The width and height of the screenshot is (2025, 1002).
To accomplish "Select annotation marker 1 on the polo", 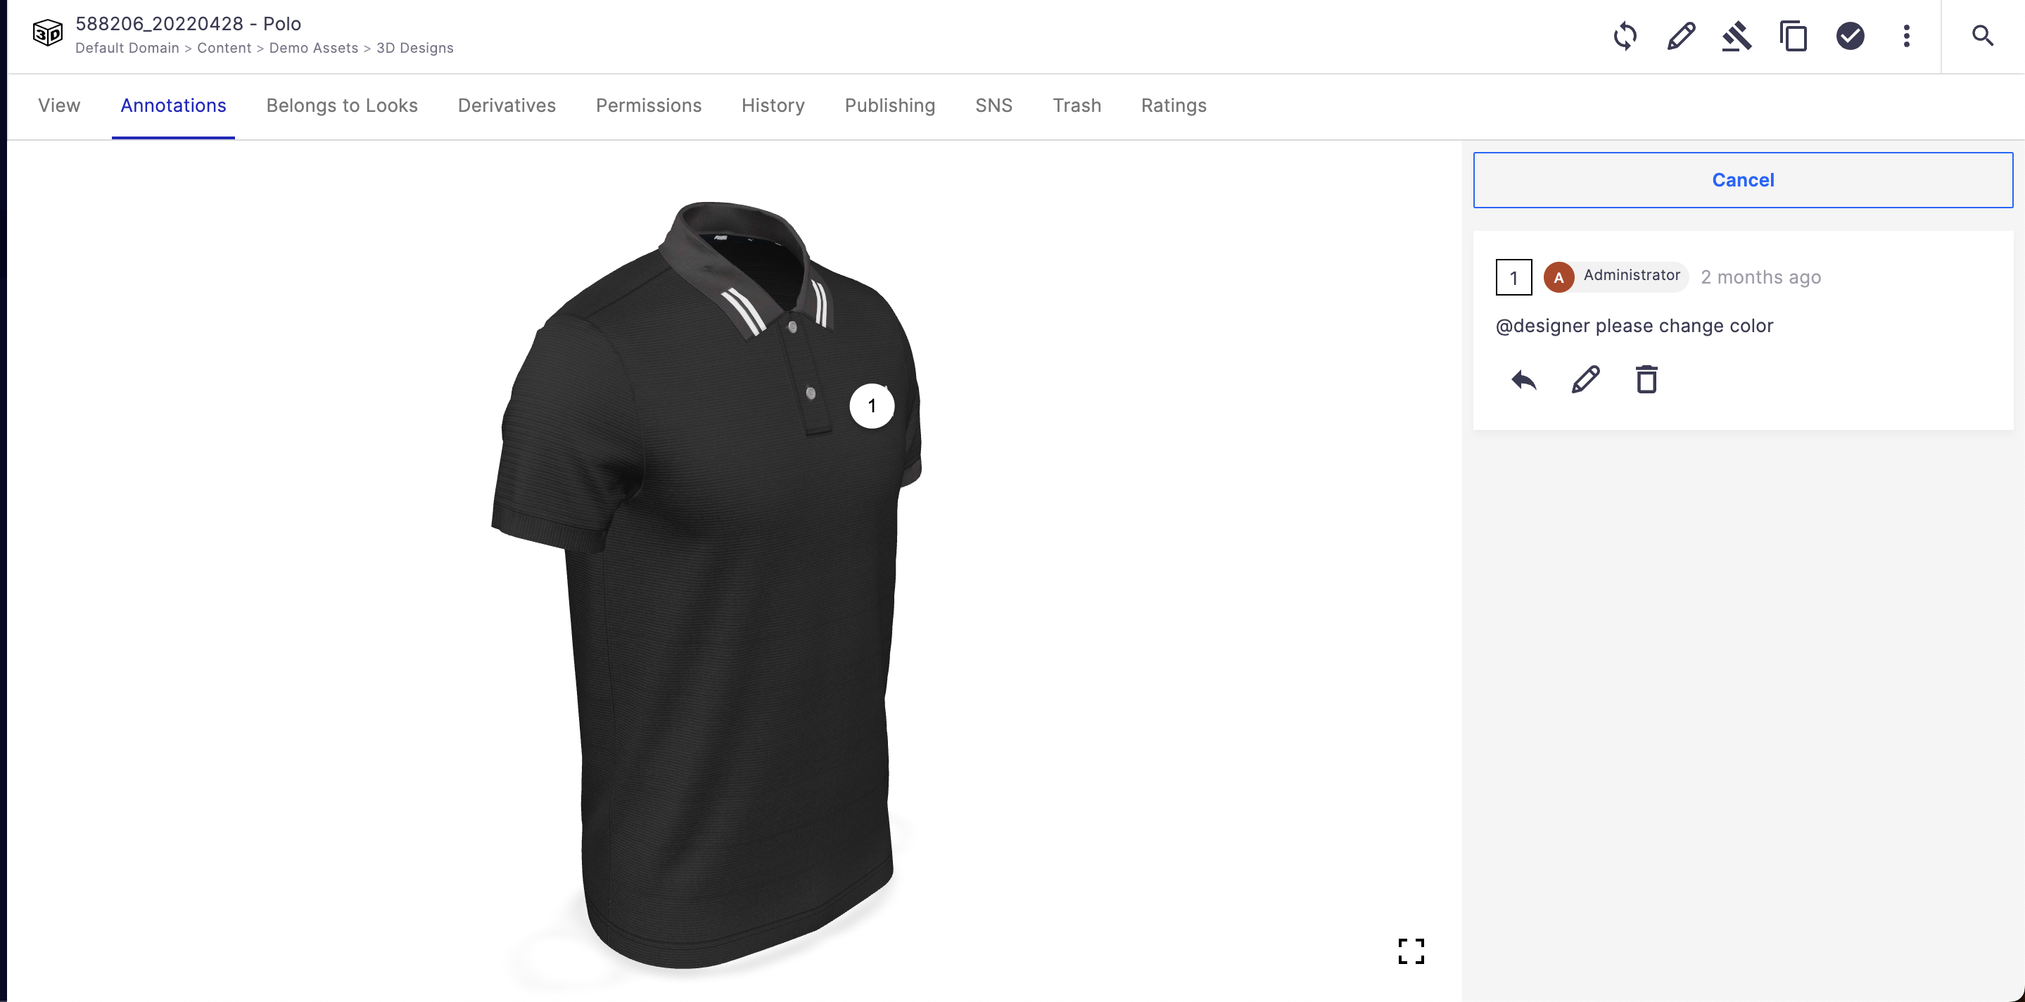I will (872, 406).
